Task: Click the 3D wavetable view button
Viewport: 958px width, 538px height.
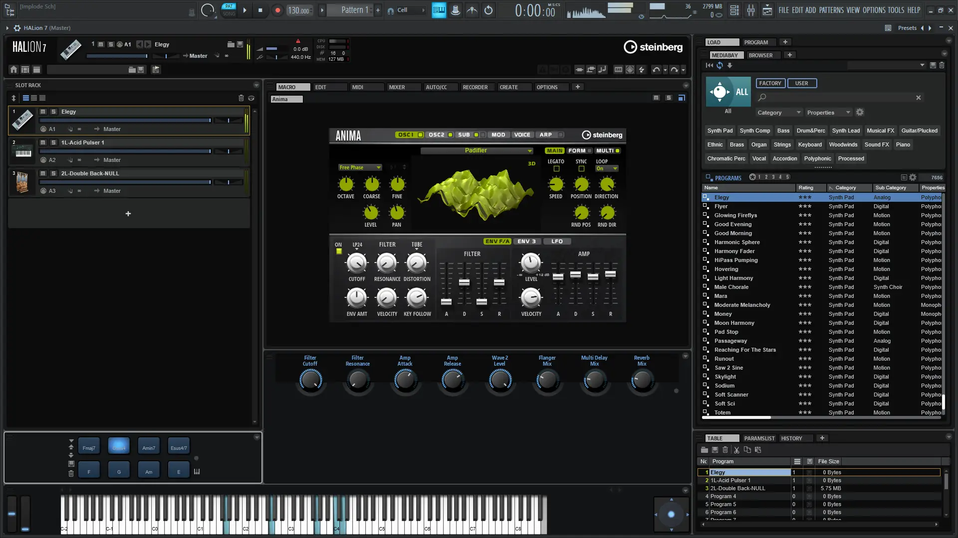Action: (x=531, y=163)
